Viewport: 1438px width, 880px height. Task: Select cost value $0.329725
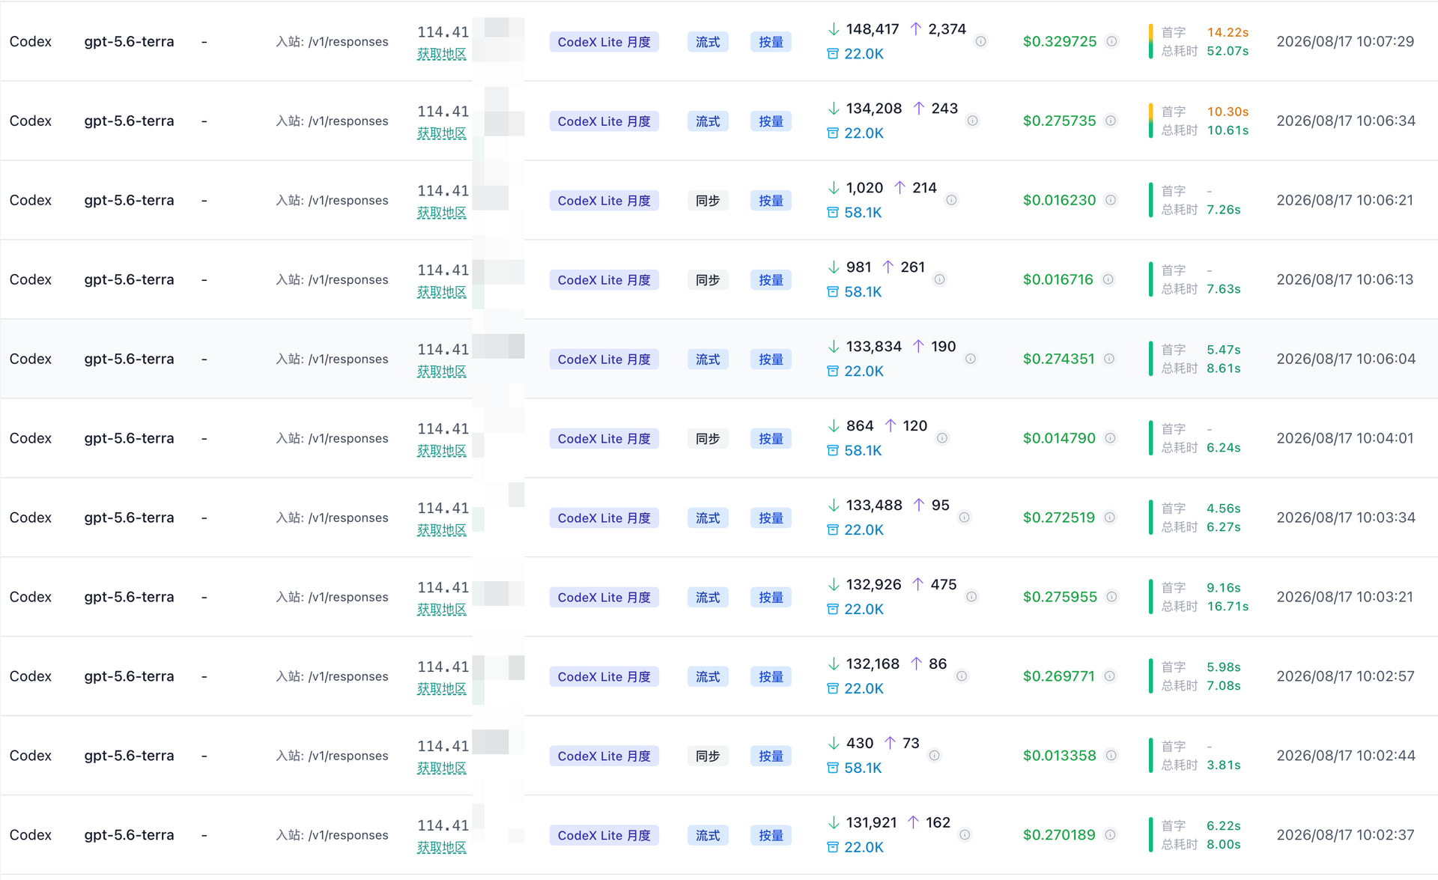click(x=1060, y=41)
